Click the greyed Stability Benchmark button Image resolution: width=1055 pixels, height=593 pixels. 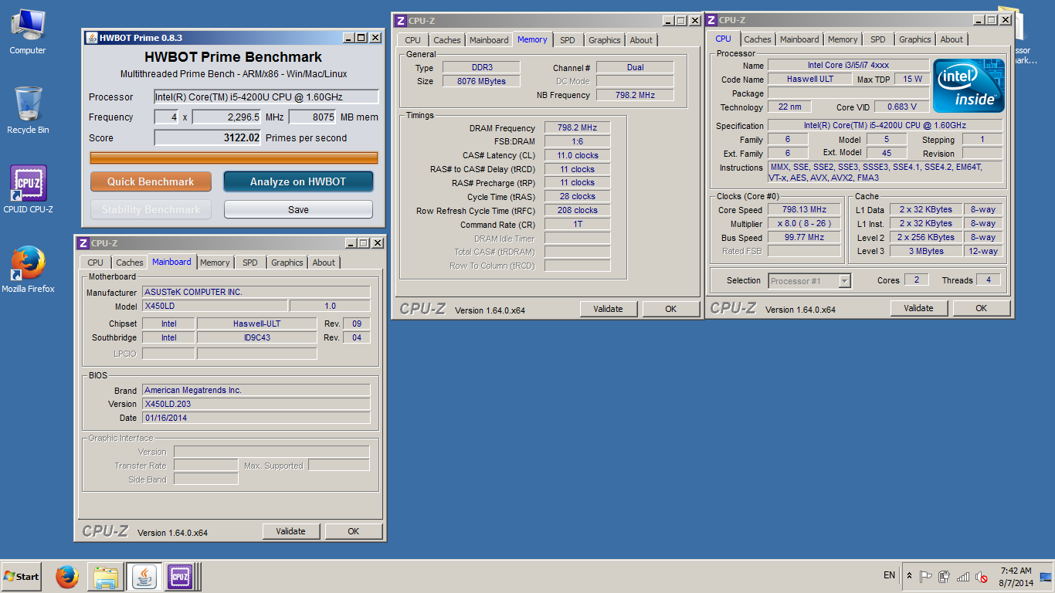[151, 209]
